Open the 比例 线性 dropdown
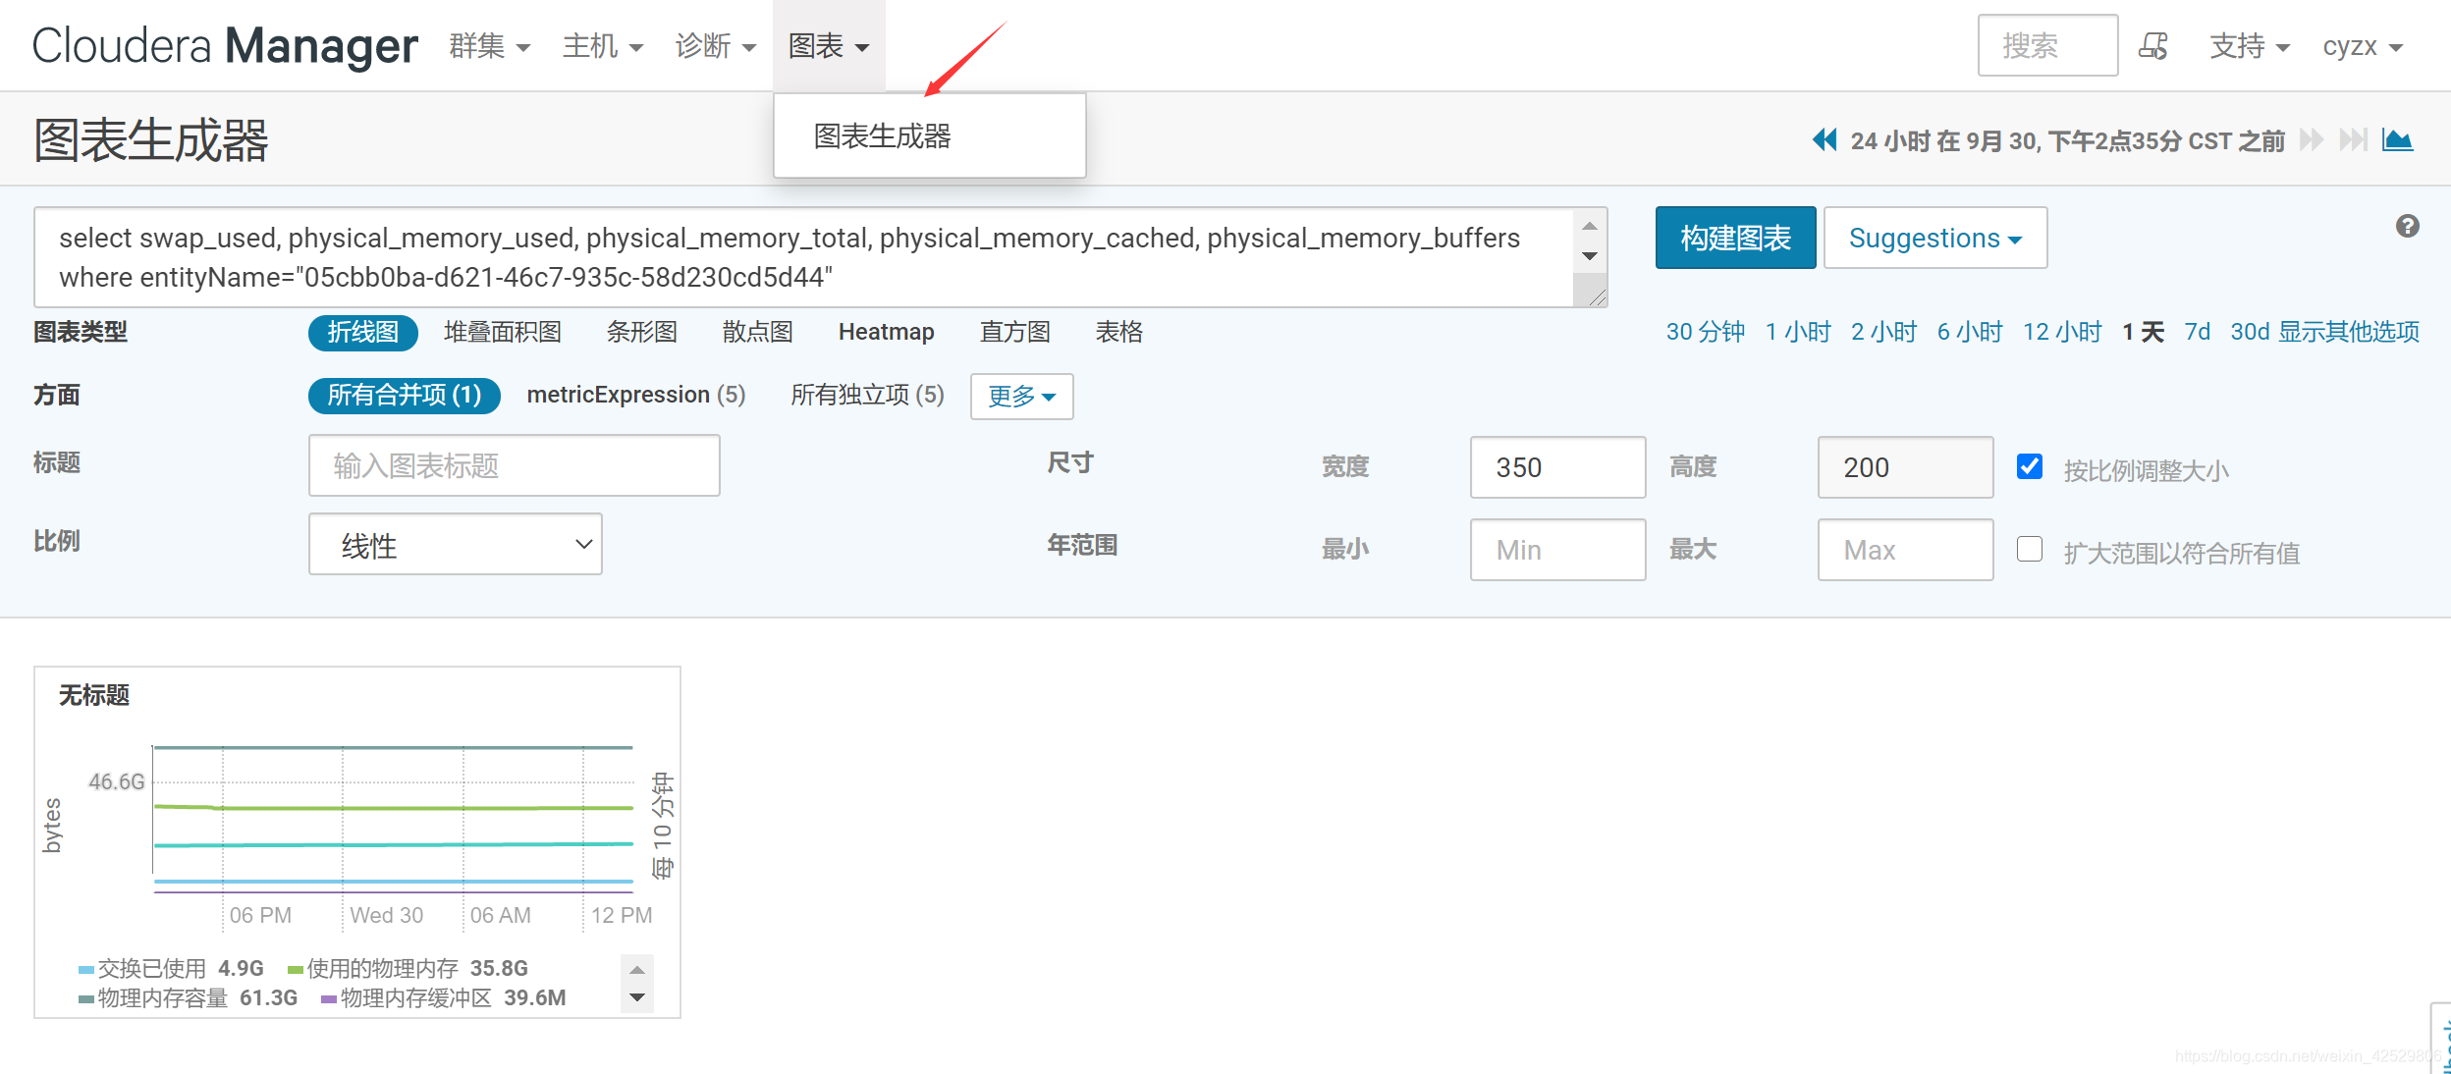 [455, 545]
